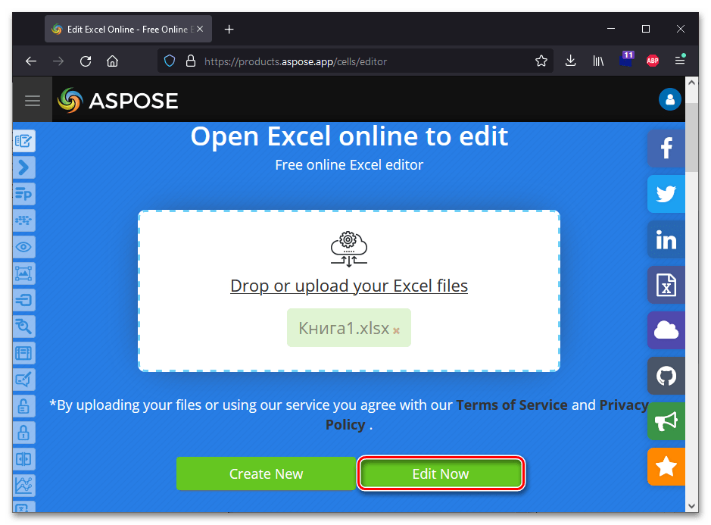711x525 pixels.
Task: Close the Edit Excel Online tab
Action: pyautogui.click(x=200, y=29)
